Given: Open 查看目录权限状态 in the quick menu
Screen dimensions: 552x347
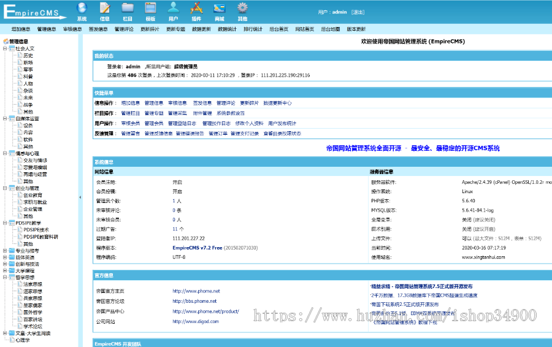Looking at the screenshot, I should click(x=282, y=134).
